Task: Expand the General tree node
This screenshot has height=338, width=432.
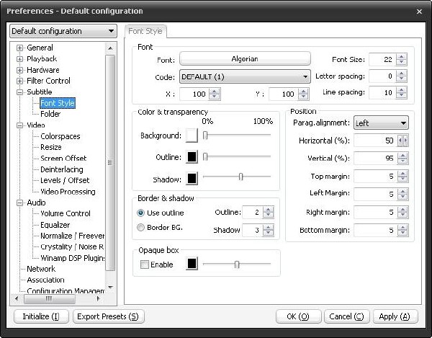Action: pos(20,48)
